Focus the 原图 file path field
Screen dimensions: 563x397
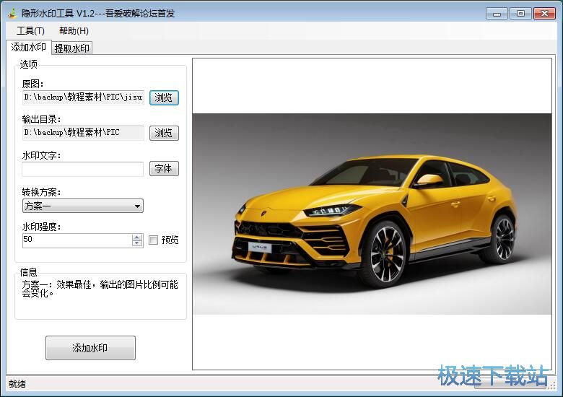(83, 97)
